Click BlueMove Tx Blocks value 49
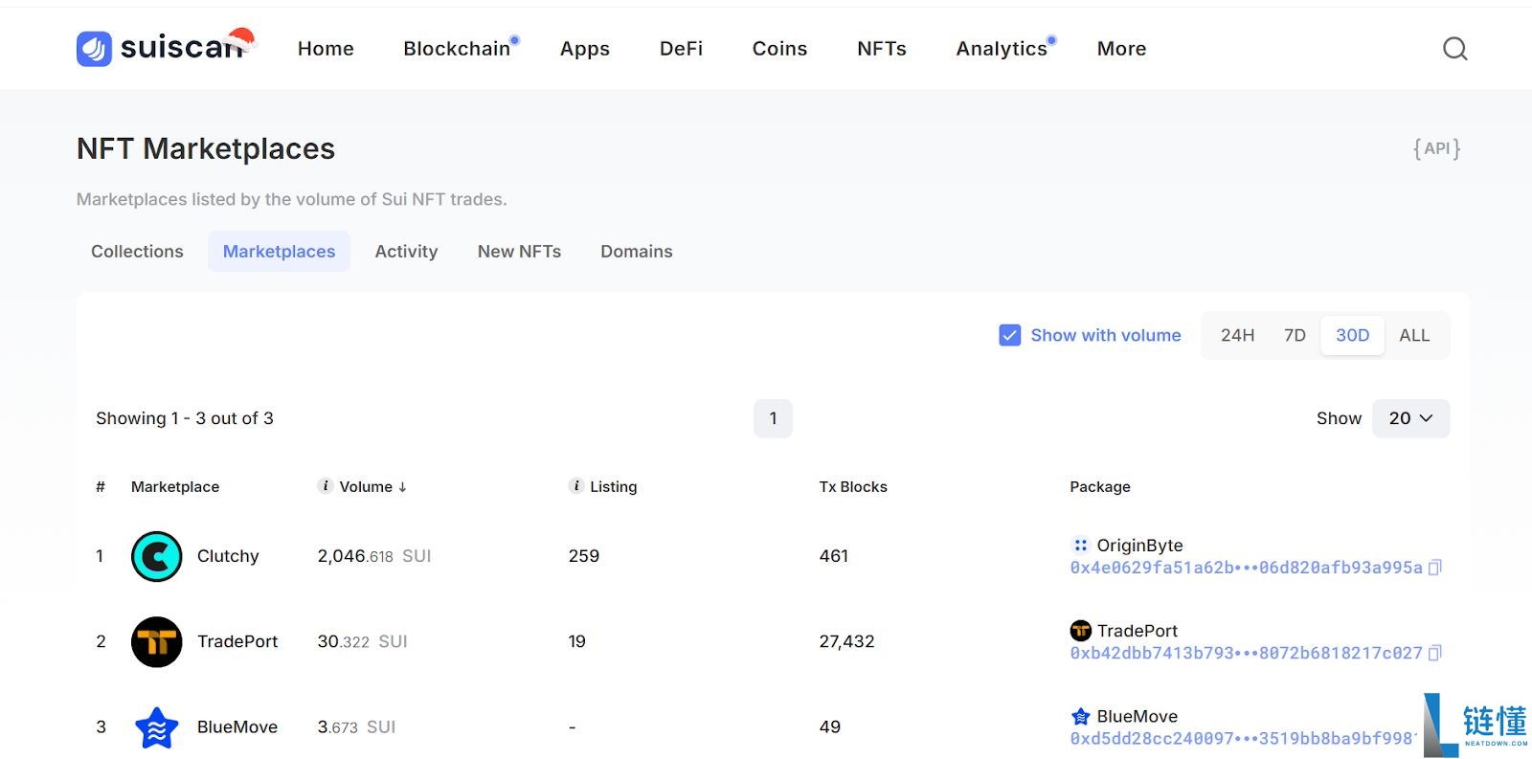 pyautogui.click(x=830, y=727)
